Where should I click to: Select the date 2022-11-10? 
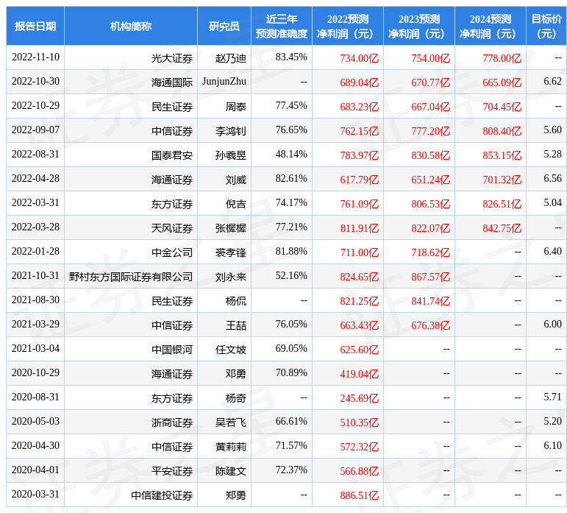tap(35, 57)
